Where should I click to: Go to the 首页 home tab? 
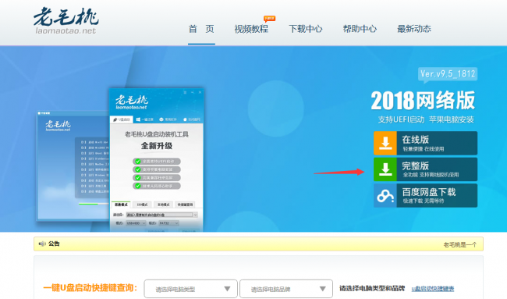(x=201, y=29)
